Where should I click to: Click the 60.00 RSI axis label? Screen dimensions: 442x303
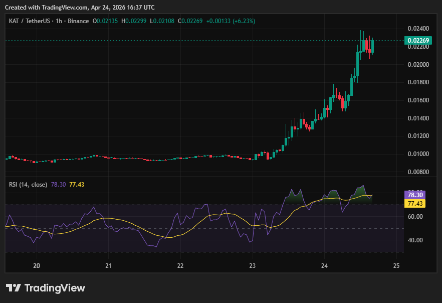tap(415, 217)
